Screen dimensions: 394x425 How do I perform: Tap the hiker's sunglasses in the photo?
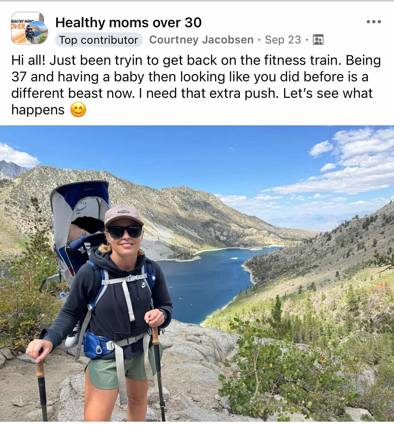click(x=124, y=232)
